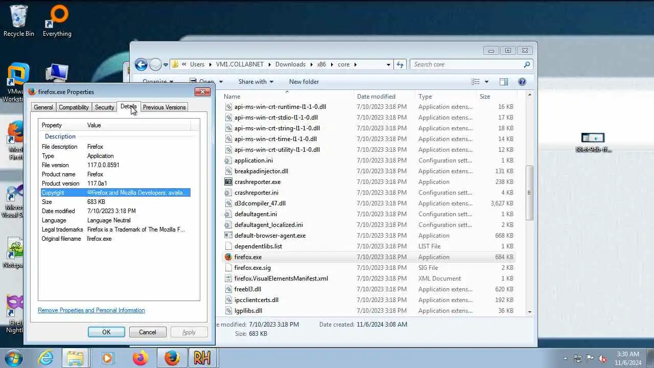The width and height of the screenshot is (654, 368).
Task: Open the Recycle Bin desktop icon
Action: coord(19,20)
